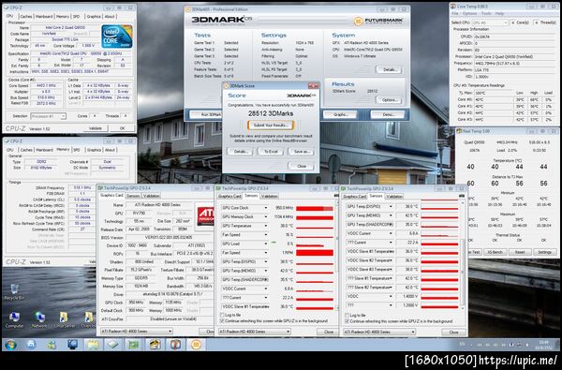
Task: Click the Validate button in CPU-Z
Action: pos(96,128)
